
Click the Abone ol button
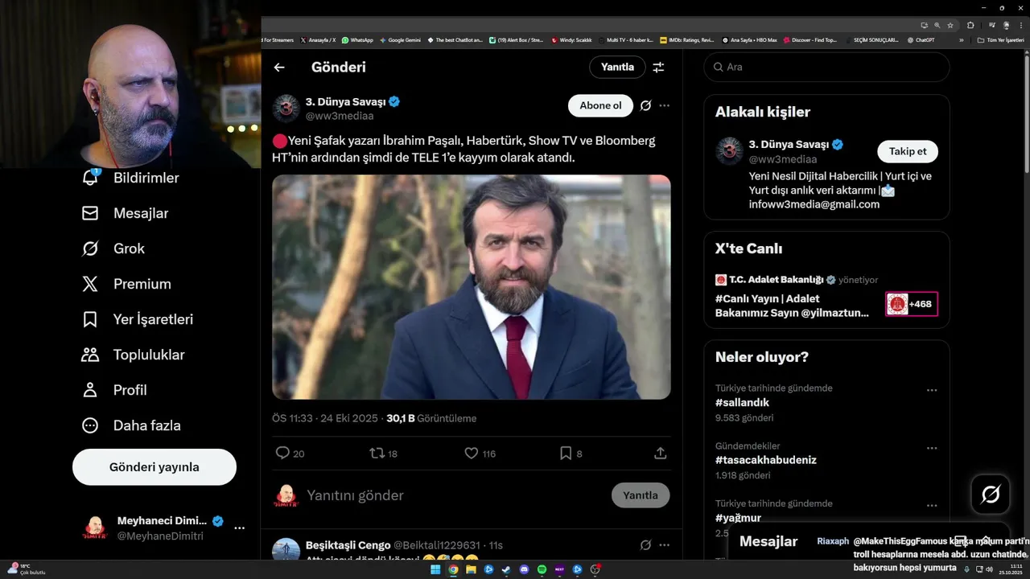[600, 105]
